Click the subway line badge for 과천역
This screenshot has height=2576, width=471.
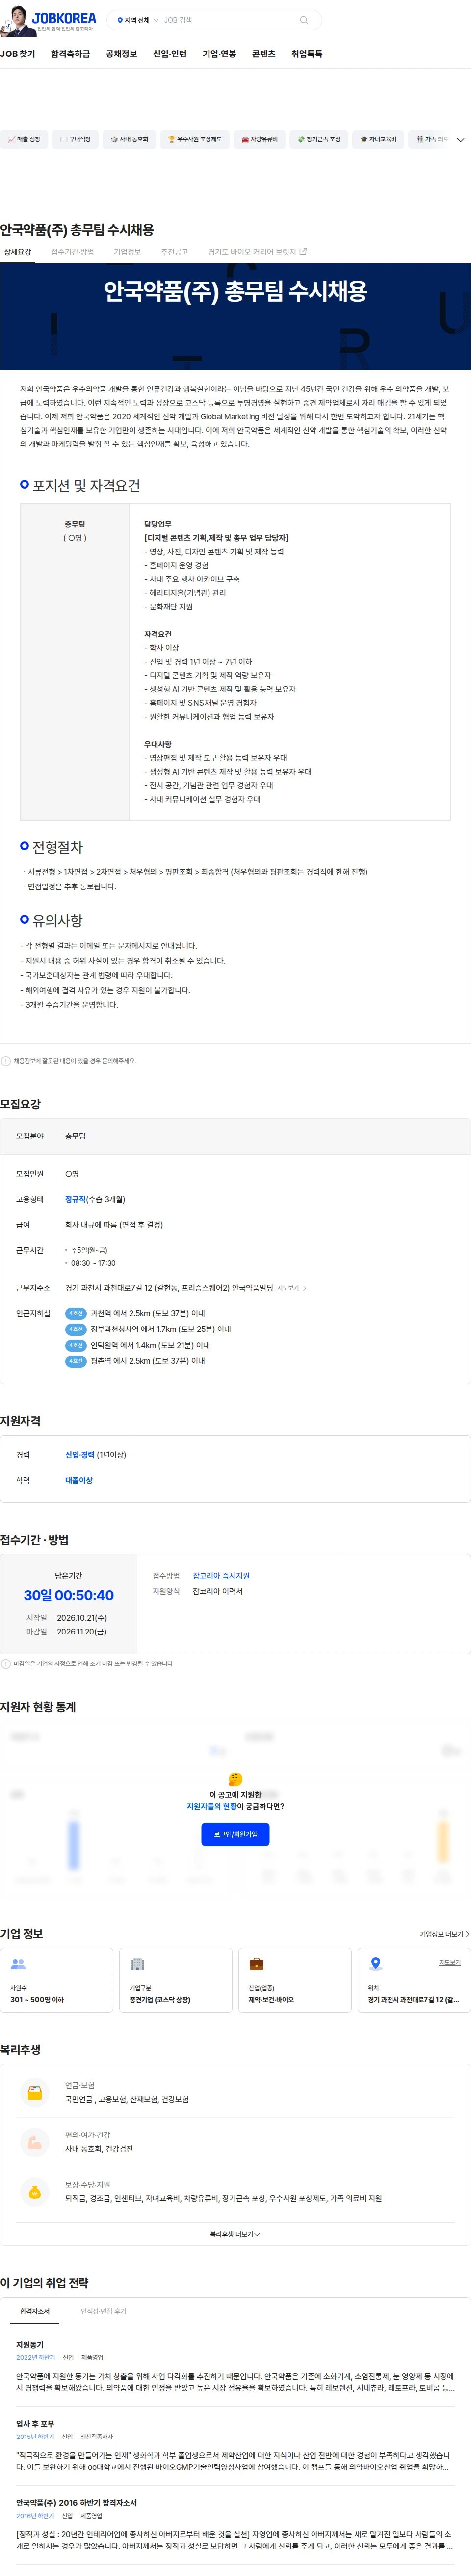[76, 1313]
